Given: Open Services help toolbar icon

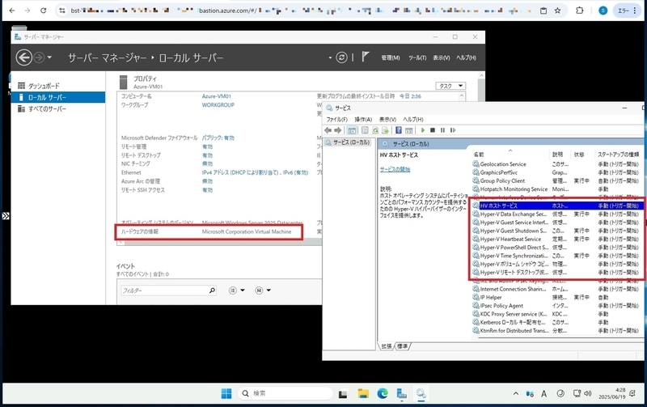Looking at the screenshot, I should pos(399,130).
